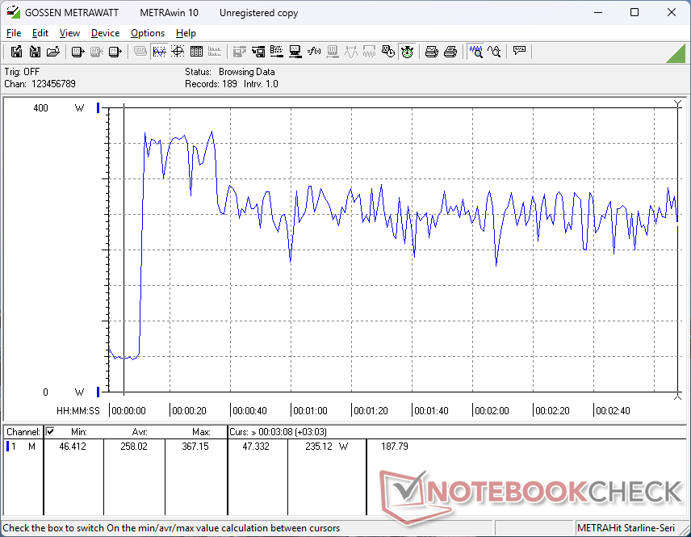Click the top-right chart cursor arrow
The width and height of the screenshot is (691, 537).
click(677, 104)
